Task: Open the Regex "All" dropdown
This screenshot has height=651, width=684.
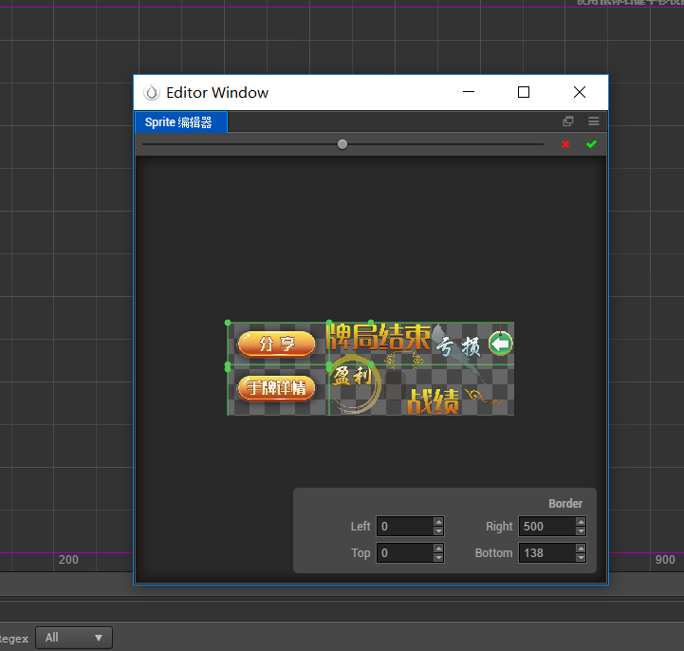Action: [x=74, y=638]
